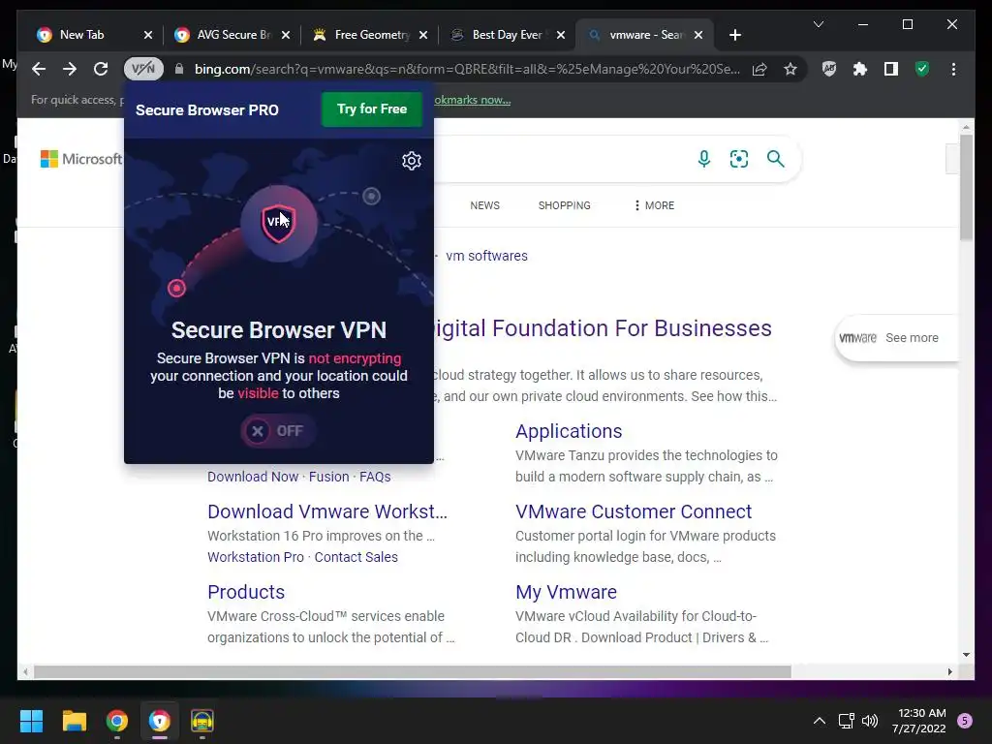Open the Download Vmware Workst... link

pos(327,511)
